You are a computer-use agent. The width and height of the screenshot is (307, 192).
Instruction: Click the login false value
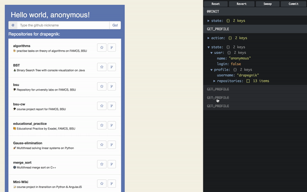point(236,64)
